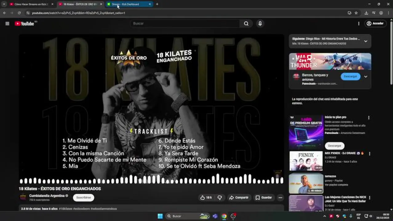Show hidden system tray icons chevron
The width and height of the screenshot is (393, 221).
pos(324,216)
